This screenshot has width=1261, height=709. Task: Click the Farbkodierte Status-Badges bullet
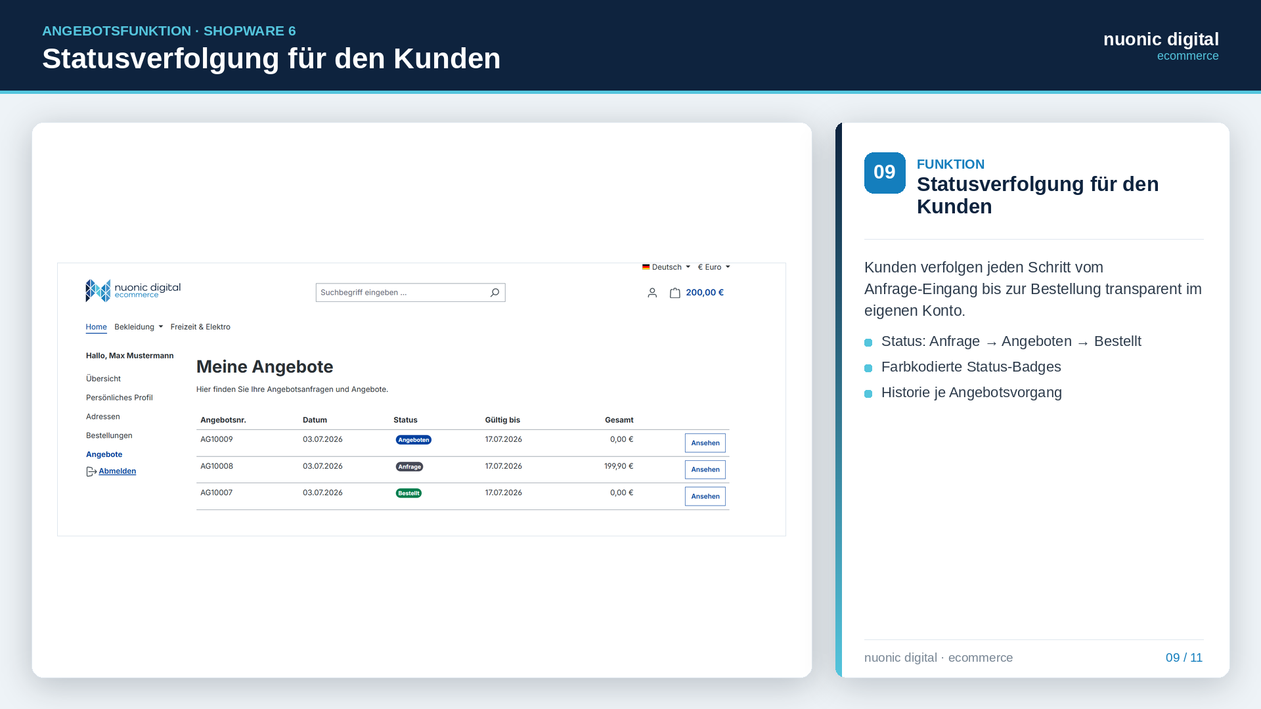(971, 367)
